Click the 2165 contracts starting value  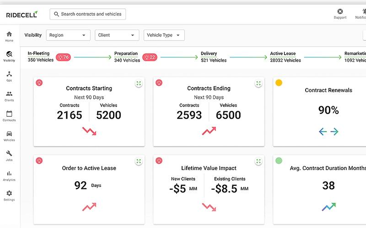[70, 115]
